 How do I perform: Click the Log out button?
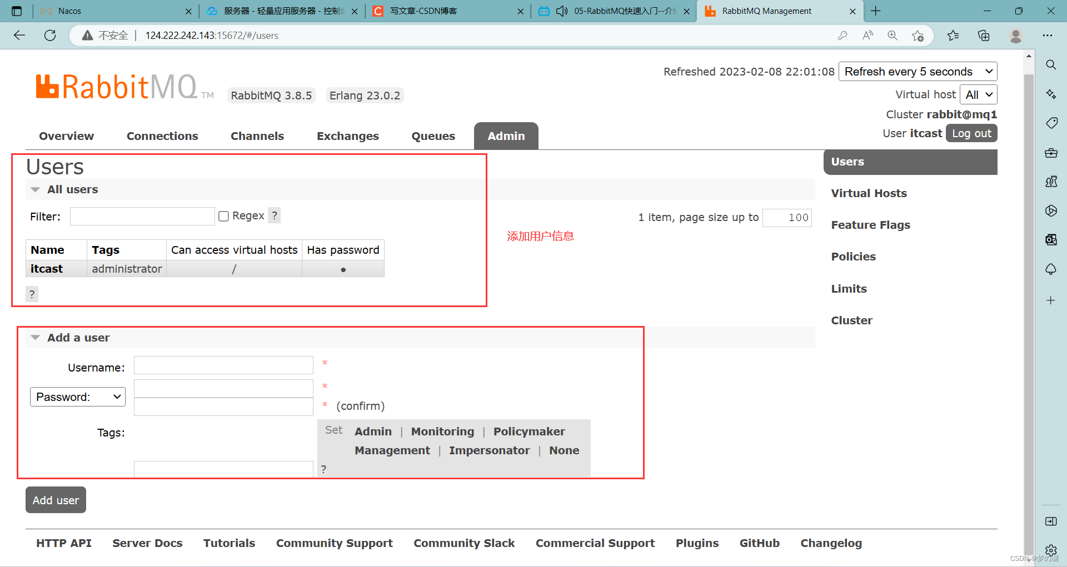pyautogui.click(x=971, y=133)
